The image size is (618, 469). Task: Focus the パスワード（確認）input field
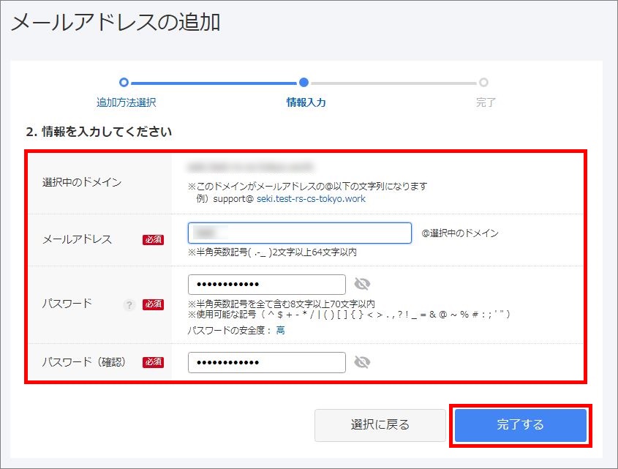[x=266, y=362]
